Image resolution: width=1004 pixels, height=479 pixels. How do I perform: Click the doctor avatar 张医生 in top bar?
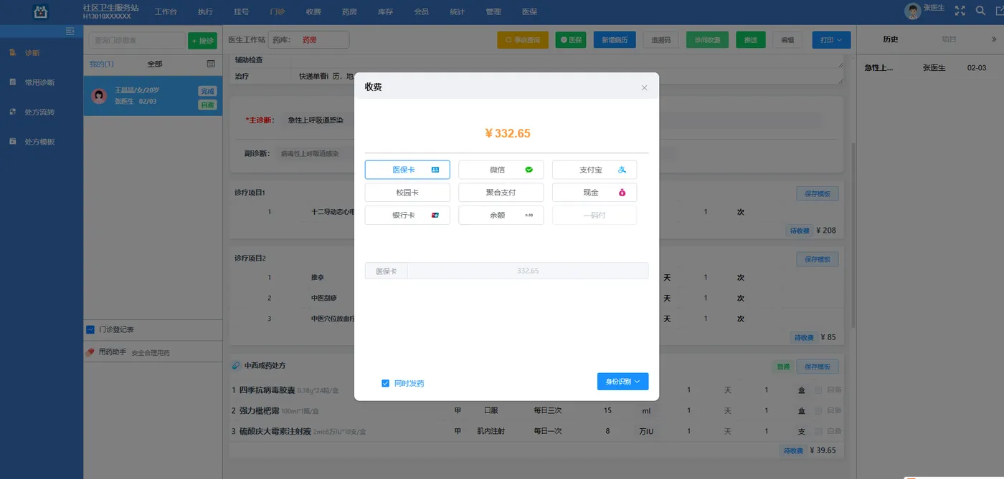(x=912, y=11)
